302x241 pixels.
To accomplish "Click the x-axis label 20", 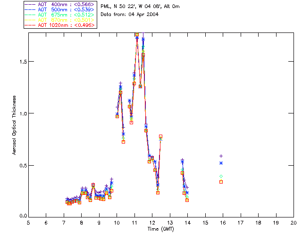I will pos(294,223).
